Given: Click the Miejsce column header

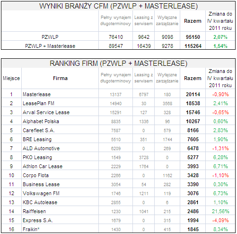Looking at the screenshot, I should [11, 78].
